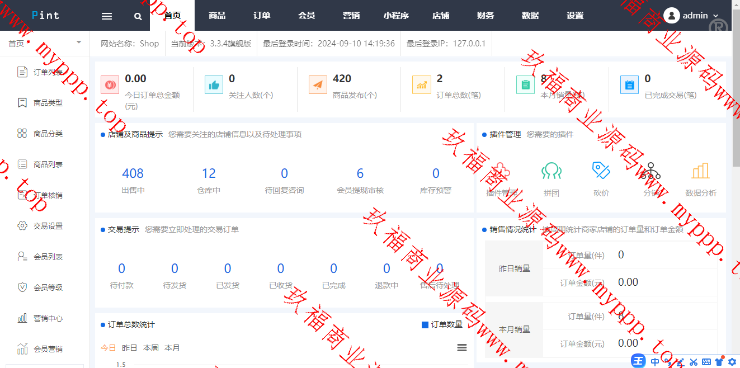
Task: Click the 订单列表 sidebar icon
Action: (22, 72)
